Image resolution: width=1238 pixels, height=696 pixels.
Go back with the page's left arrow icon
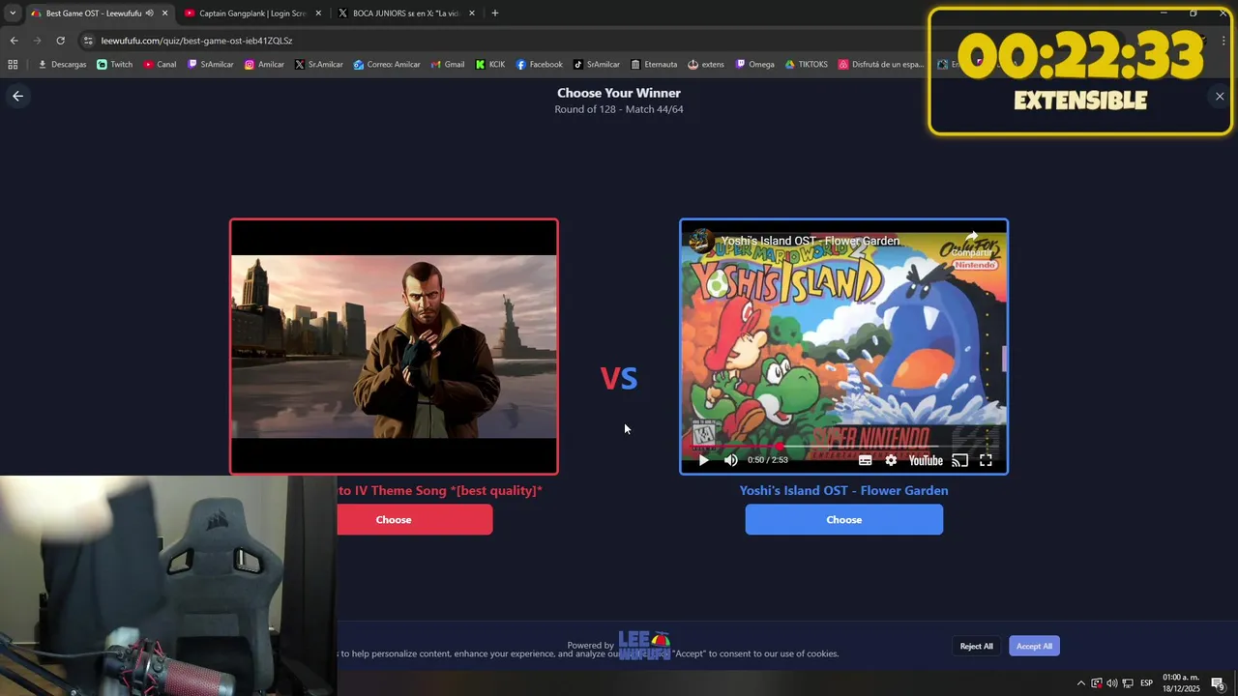[x=17, y=96]
